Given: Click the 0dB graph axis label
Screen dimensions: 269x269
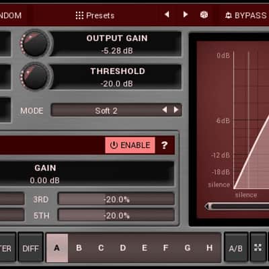Looking at the screenshot, I should coord(223,55).
